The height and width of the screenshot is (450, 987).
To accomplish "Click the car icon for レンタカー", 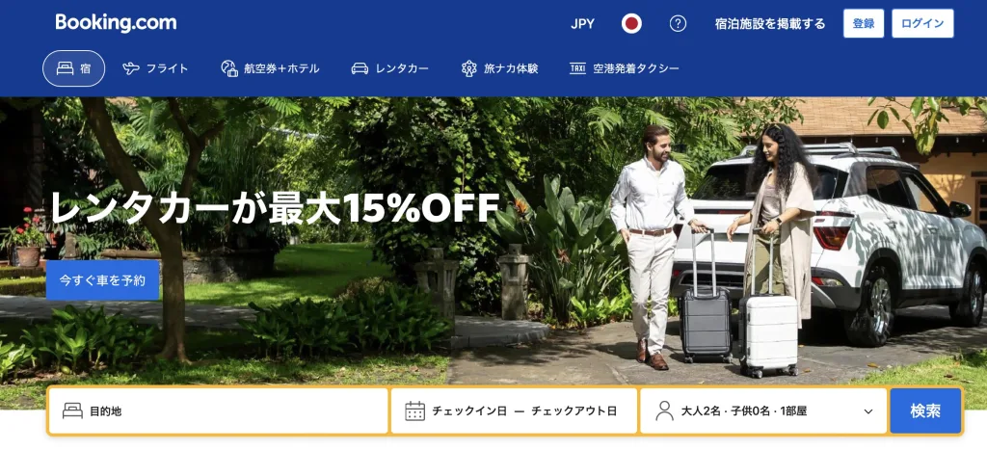I will (360, 68).
